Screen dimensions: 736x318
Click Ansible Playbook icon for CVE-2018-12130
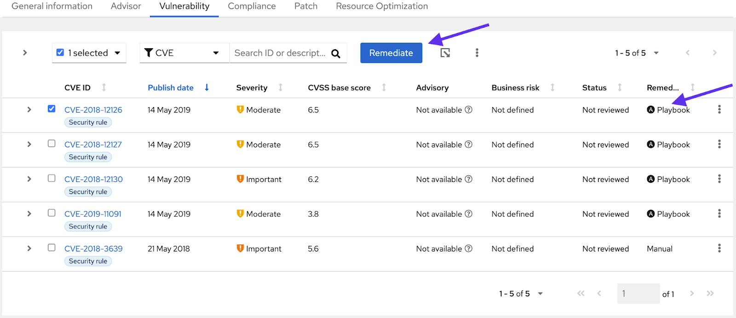point(650,179)
